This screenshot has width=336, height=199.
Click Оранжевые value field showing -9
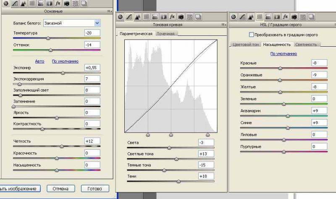(x=320, y=75)
